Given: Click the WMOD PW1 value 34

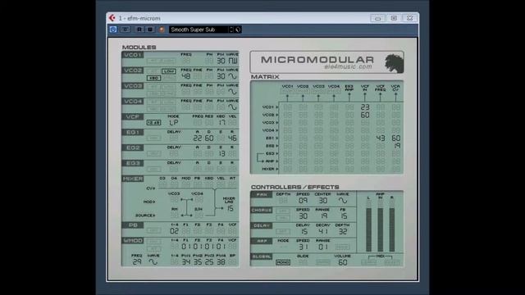Looking at the screenshot, I should pyautogui.click(x=186, y=262).
